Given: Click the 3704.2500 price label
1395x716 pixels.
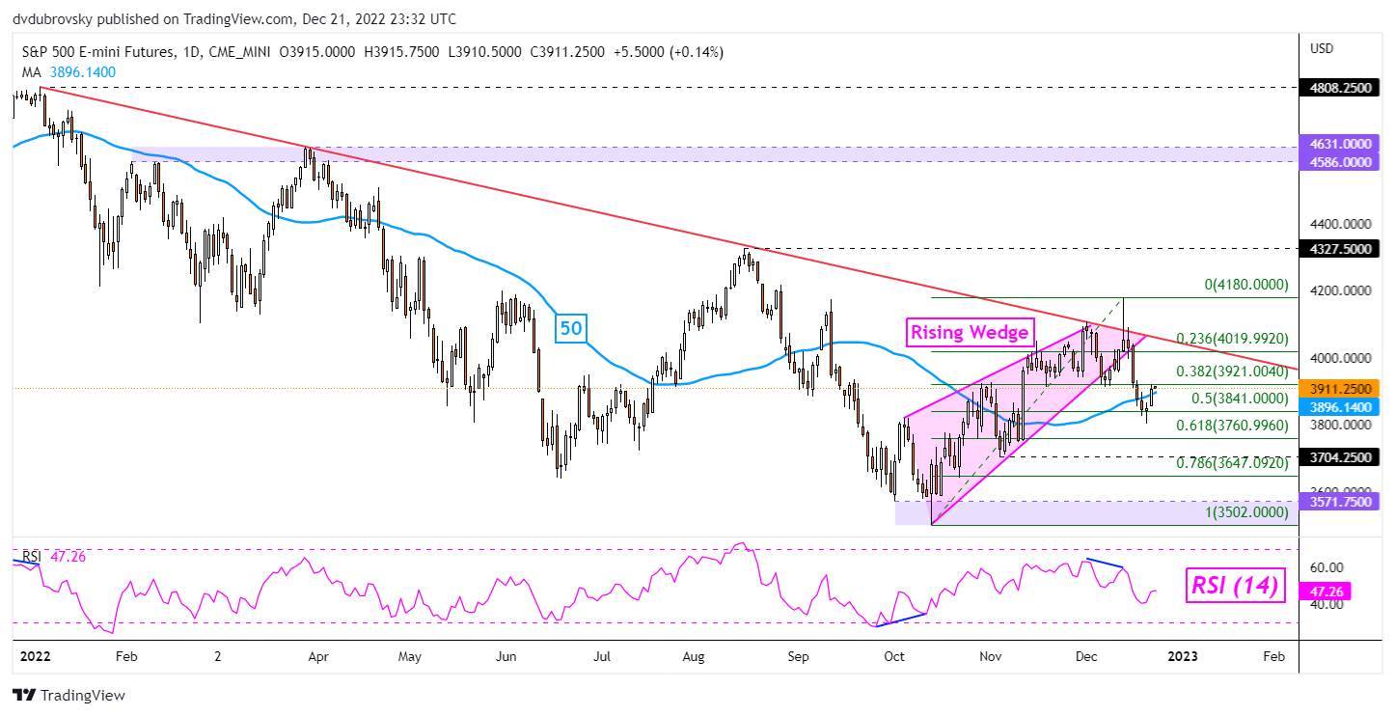Looking at the screenshot, I should pyautogui.click(x=1341, y=457).
